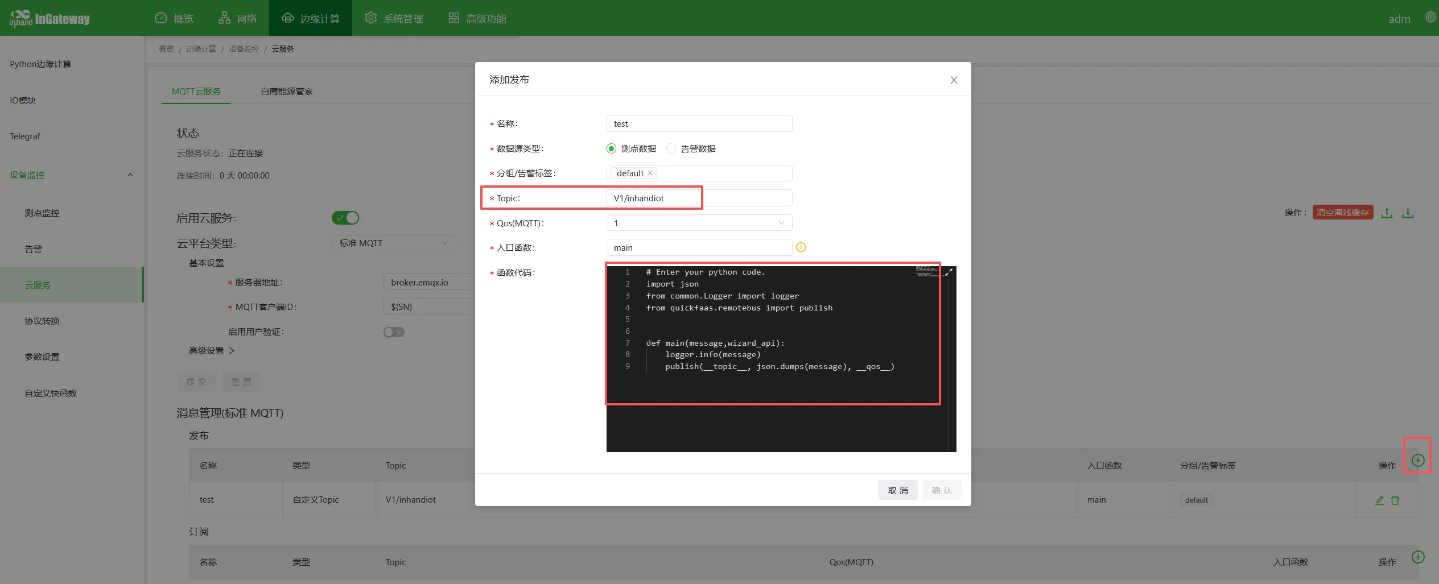This screenshot has width=1439, height=584.
Task: Click inside the Python code editor
Action: 781,359
